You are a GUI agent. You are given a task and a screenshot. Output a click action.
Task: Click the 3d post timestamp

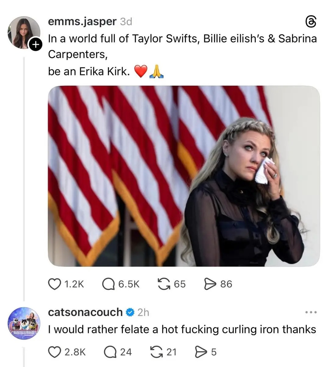point(126,22)
